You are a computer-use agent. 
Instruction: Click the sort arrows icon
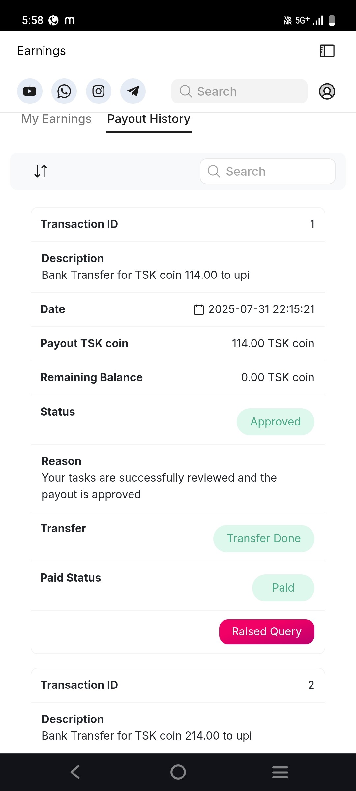tap(41, 171)
